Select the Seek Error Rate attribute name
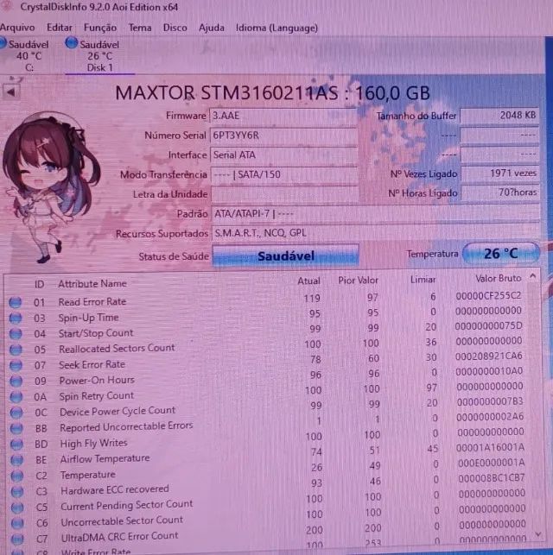 [x=92, y=364]
